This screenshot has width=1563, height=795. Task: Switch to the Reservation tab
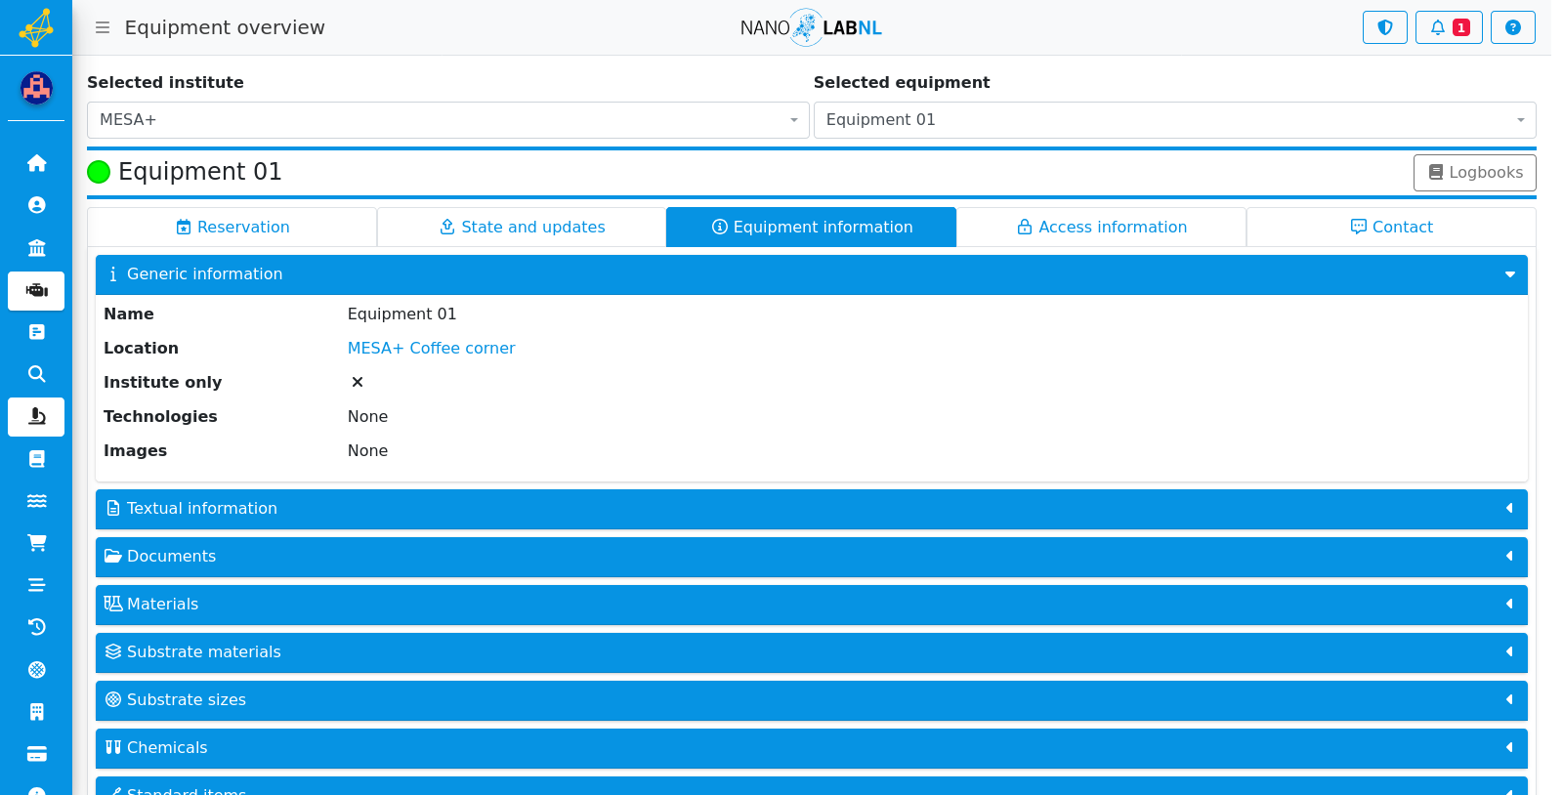click(x=232, y=227)
